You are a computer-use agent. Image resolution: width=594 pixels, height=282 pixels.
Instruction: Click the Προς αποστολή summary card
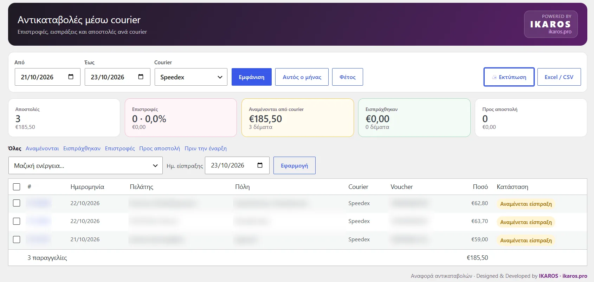click(x=531, y=118)
